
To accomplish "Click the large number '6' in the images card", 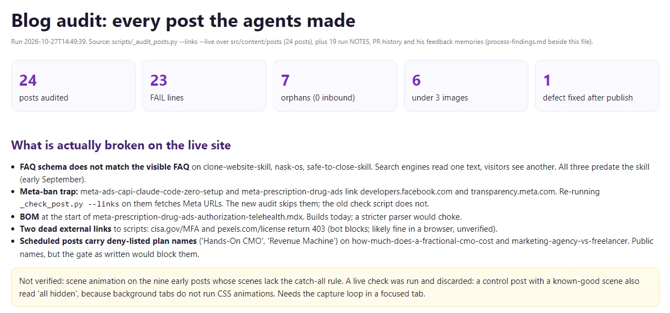I will pyautogui.click(x=416, y=80).
